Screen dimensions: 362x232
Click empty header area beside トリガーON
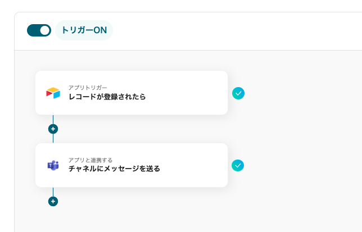pyautogui.click(x=236, y=31)
